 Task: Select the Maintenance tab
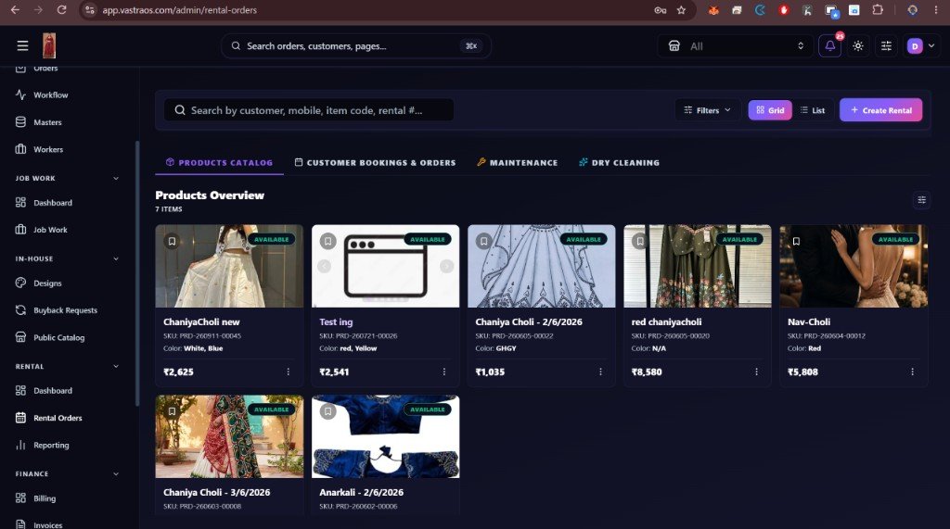[518, 163]
